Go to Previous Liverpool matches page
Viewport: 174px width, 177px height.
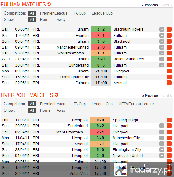[x=150, y=96]
